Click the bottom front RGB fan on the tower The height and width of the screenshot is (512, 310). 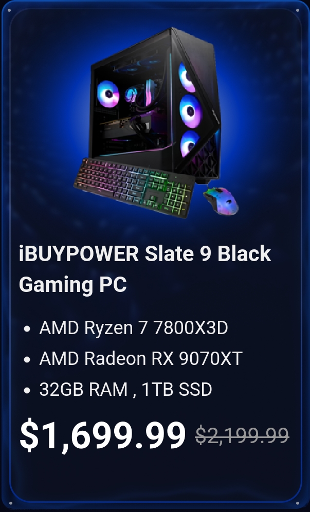[x=190, y=143]
